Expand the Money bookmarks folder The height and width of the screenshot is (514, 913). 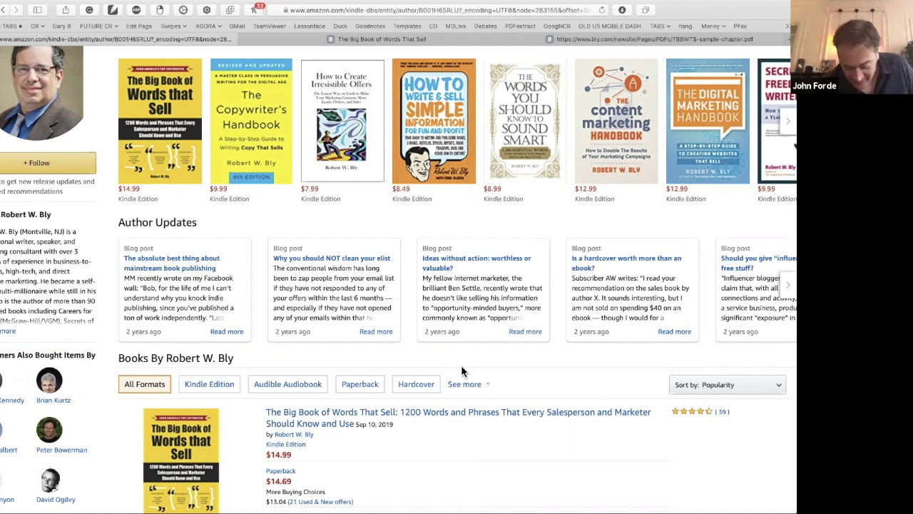pos(713,26)
